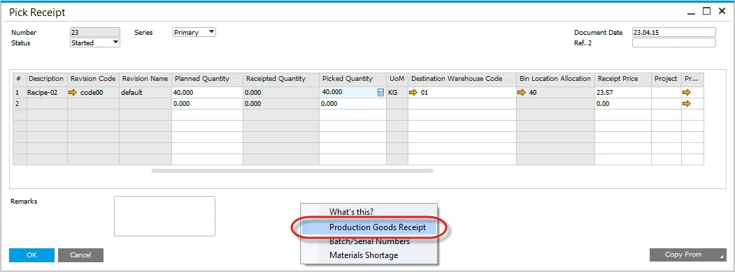
Task: Open link arrow beside Destination Warehouse 01
Action: coord(413,93)
